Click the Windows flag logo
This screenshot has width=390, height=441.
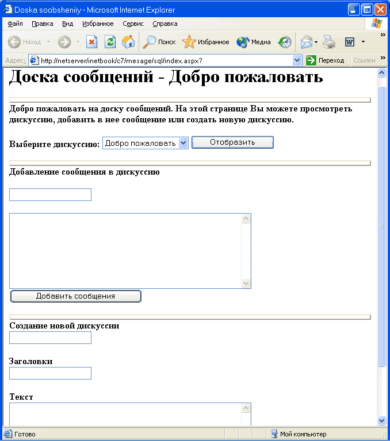[x=377, y=24]
